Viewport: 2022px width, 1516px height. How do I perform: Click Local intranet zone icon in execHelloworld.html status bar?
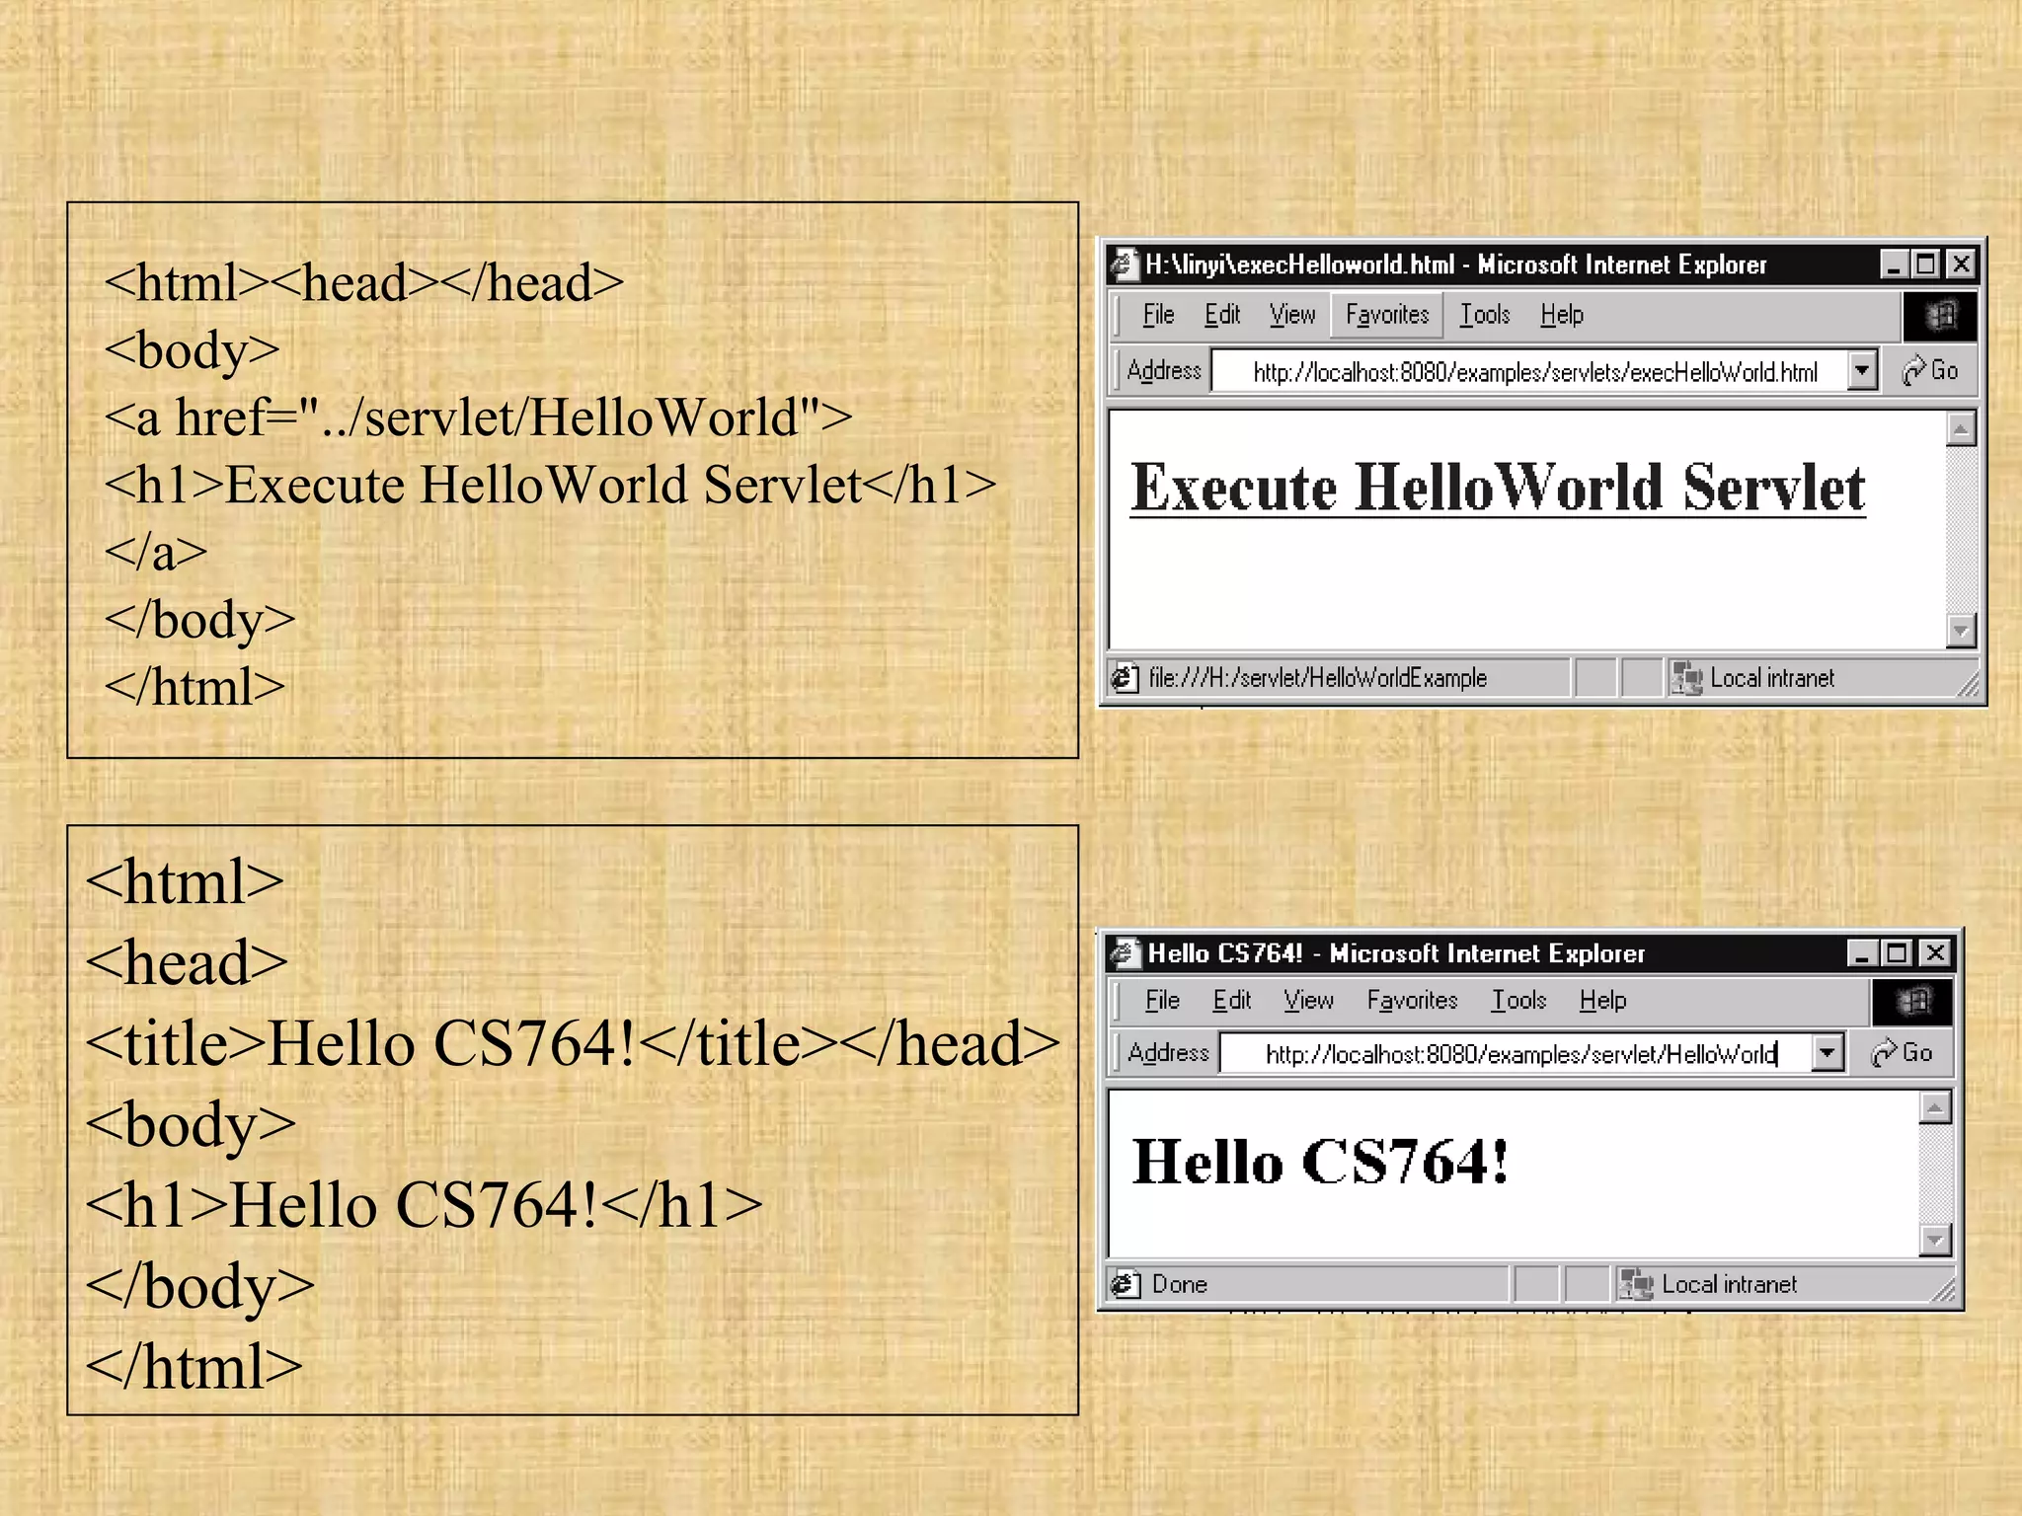(x=1686, y=678)
